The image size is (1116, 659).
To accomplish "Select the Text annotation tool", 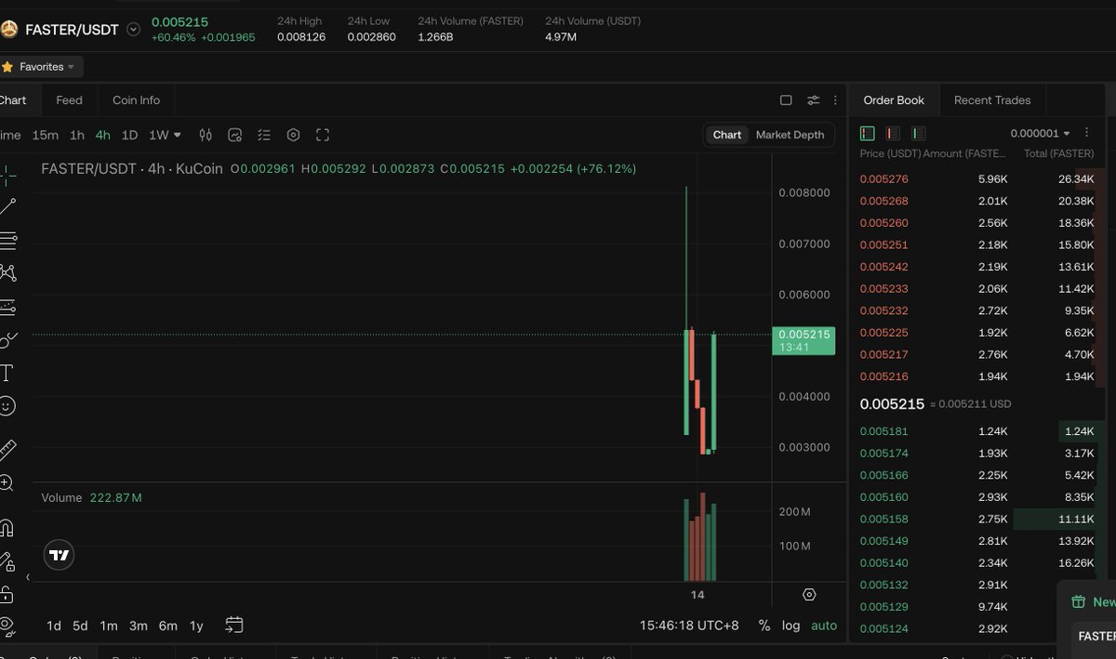I will (7, 374).
